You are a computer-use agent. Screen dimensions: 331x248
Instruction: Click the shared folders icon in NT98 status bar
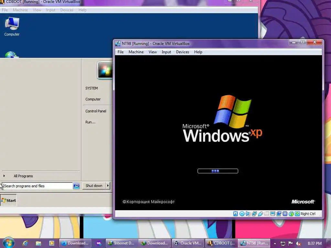[267, 214]
